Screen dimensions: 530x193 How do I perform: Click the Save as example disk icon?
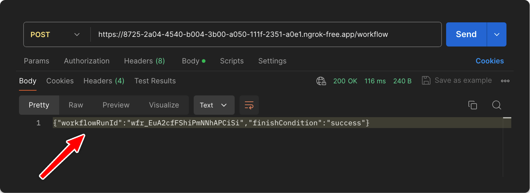pyautogui.click(x=426, y=81)
